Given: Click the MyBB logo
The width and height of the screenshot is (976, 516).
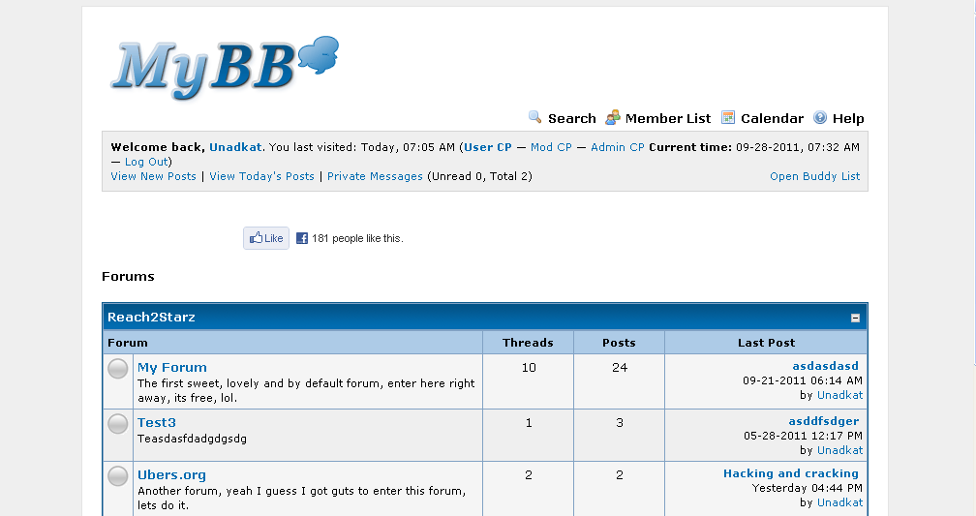Looking at the screenshot, I should 225,68.
